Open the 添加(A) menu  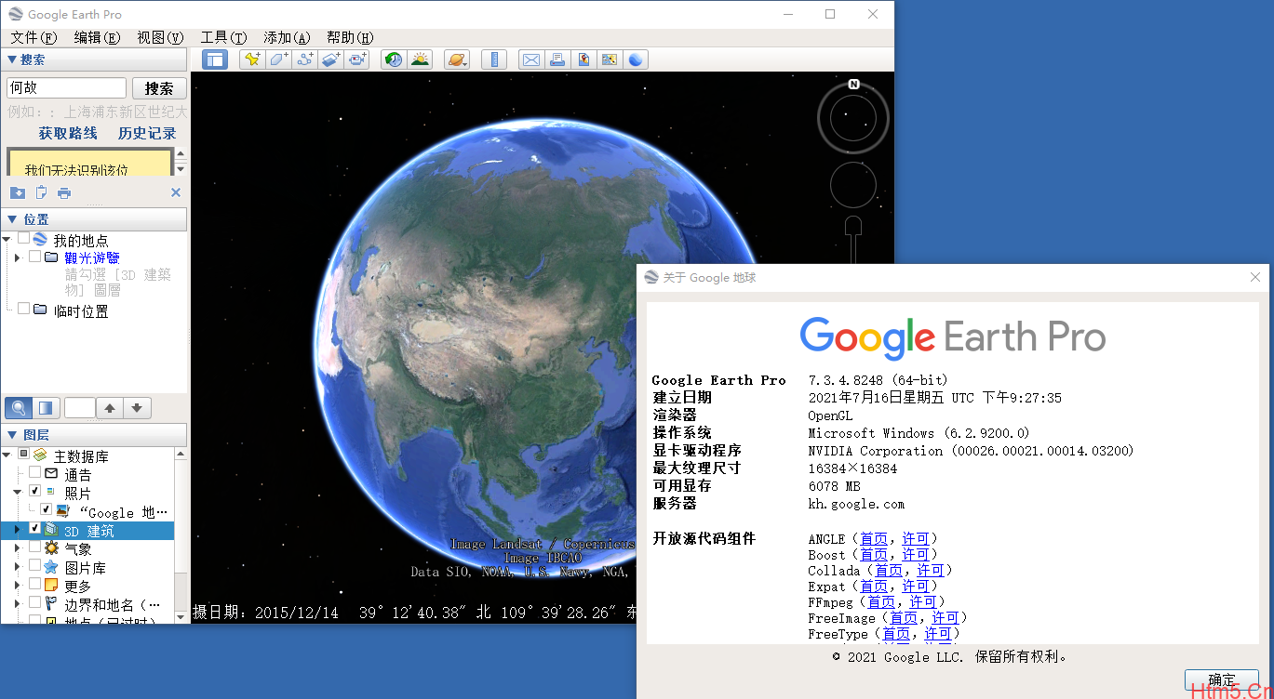(287, 37)
